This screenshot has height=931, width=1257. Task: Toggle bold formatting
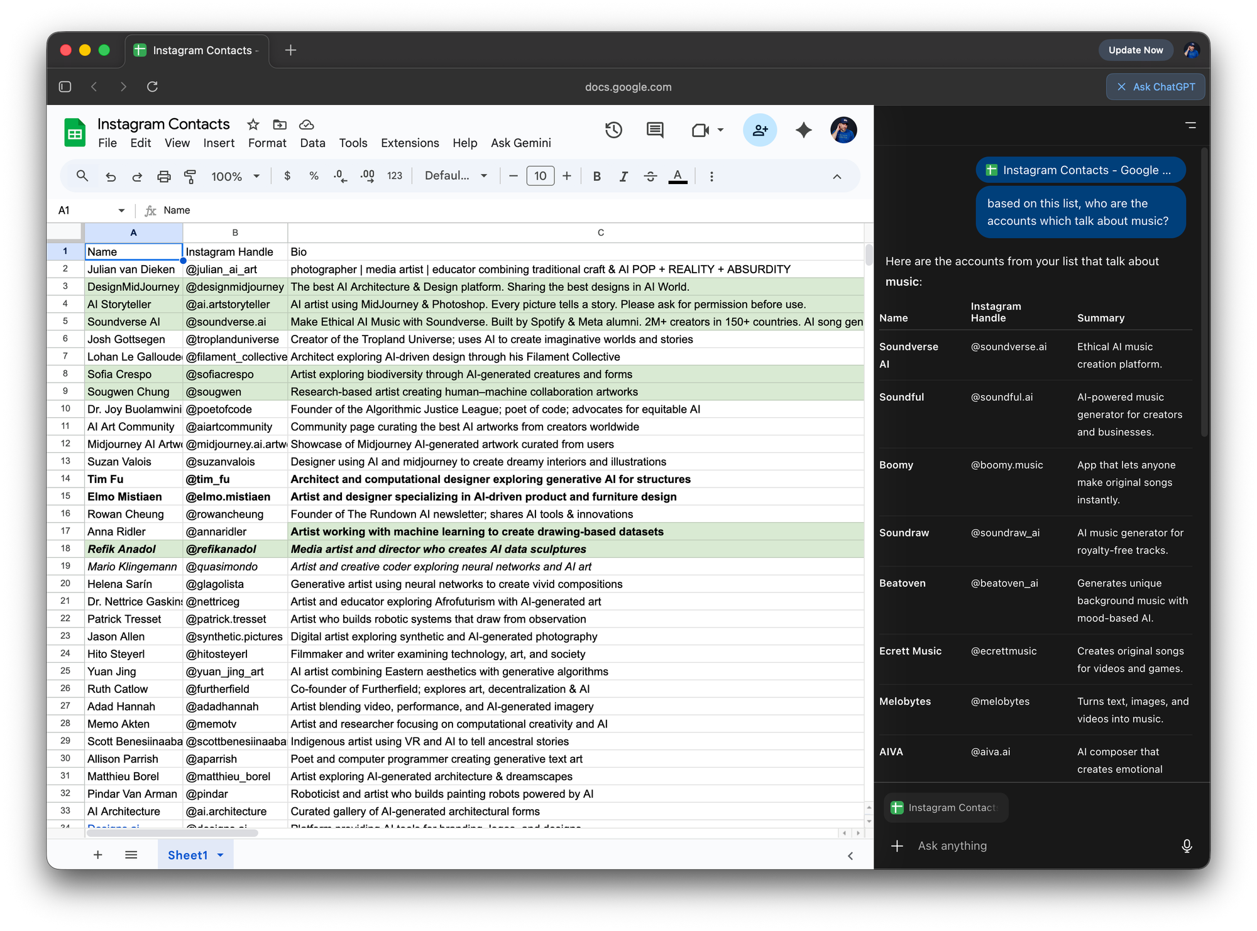(596, 177)
